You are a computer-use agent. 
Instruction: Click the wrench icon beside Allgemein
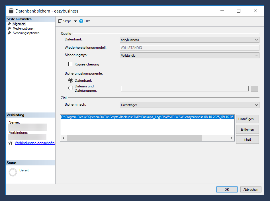pyautogui.click(x=9, y=24)
